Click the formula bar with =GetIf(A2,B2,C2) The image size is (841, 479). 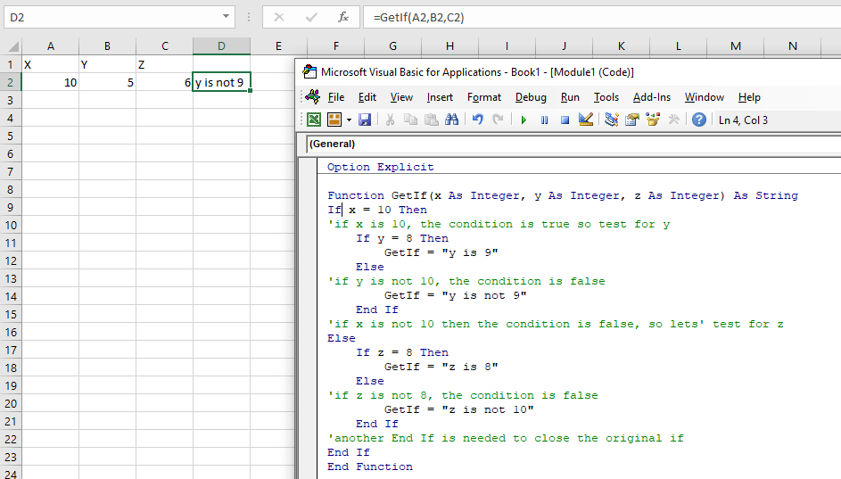602,17
